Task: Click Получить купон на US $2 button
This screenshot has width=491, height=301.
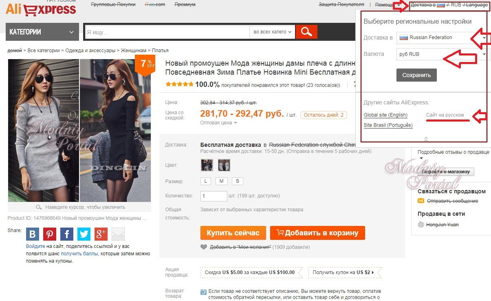Action: [x=346, y=272]
